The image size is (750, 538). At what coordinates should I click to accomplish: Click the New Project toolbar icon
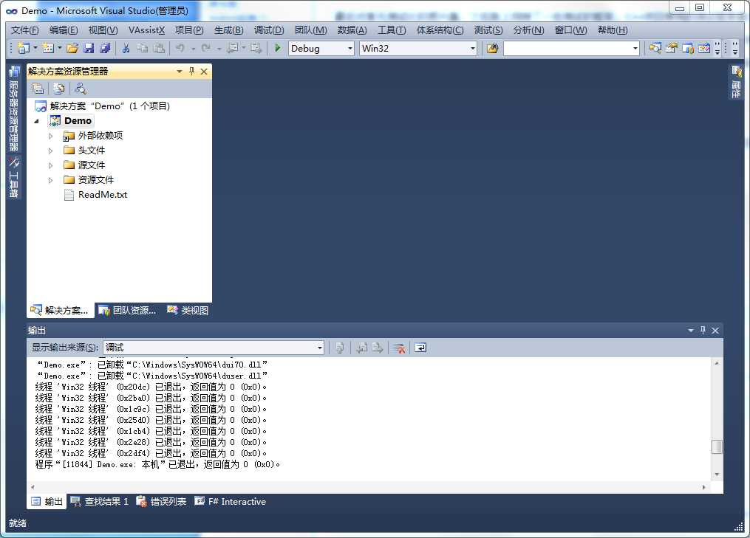(x=23, y=48)
